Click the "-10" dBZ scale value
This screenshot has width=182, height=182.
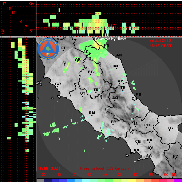(58, 175)
